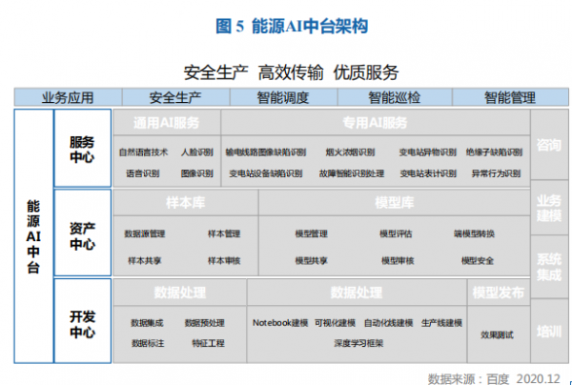Click the 培训 side panel

coord(549,332)
